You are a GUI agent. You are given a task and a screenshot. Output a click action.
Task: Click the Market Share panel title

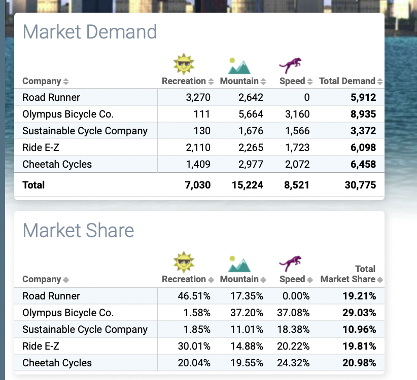pyautogui.click(x=78, y=231)
